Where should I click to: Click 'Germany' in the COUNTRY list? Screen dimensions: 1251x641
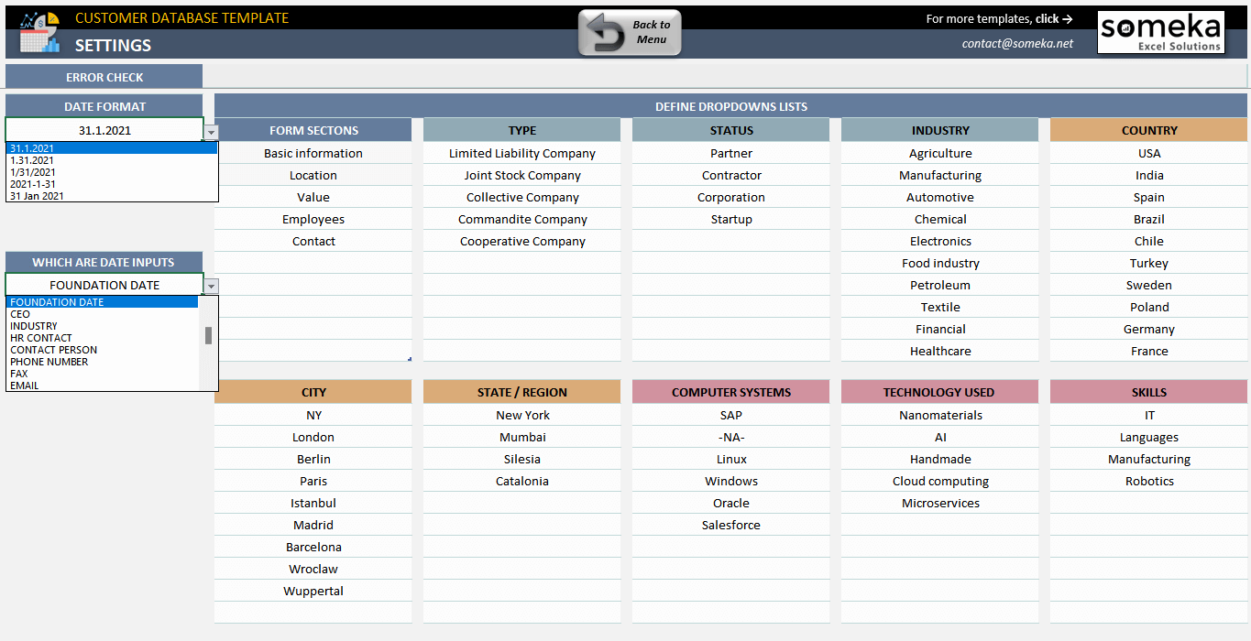(1148, 329)
